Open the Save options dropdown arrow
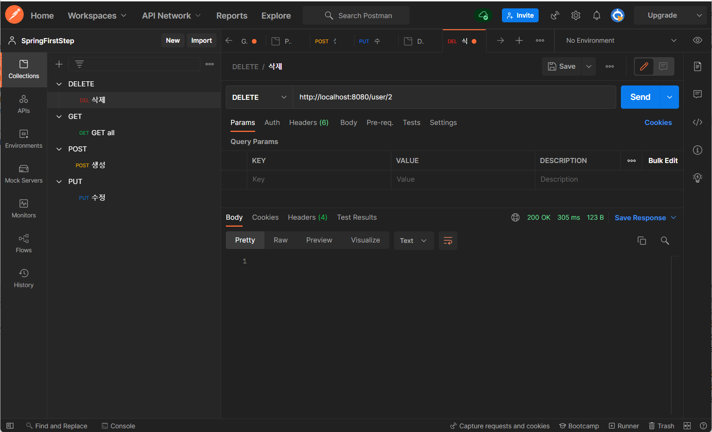712x432 pixels. pyautogui.click(x=589, y=66)
